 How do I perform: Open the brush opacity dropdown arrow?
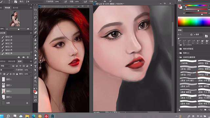61,2
